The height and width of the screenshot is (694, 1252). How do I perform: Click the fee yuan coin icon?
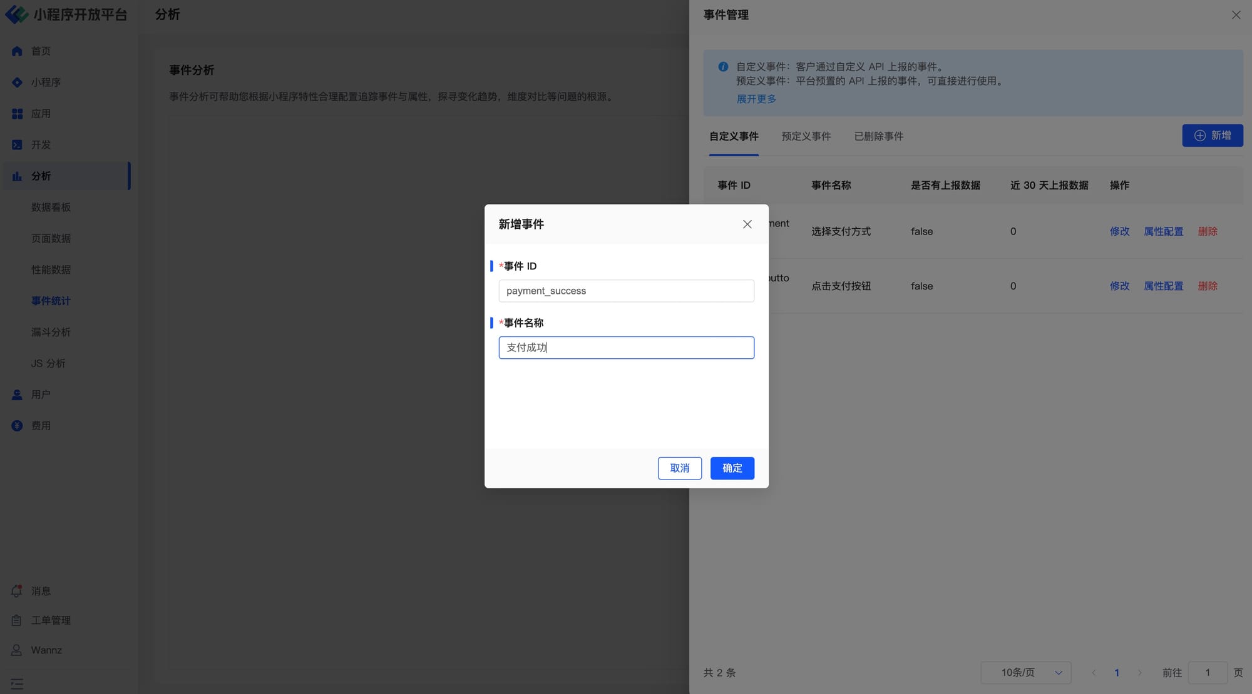point(17,426)
